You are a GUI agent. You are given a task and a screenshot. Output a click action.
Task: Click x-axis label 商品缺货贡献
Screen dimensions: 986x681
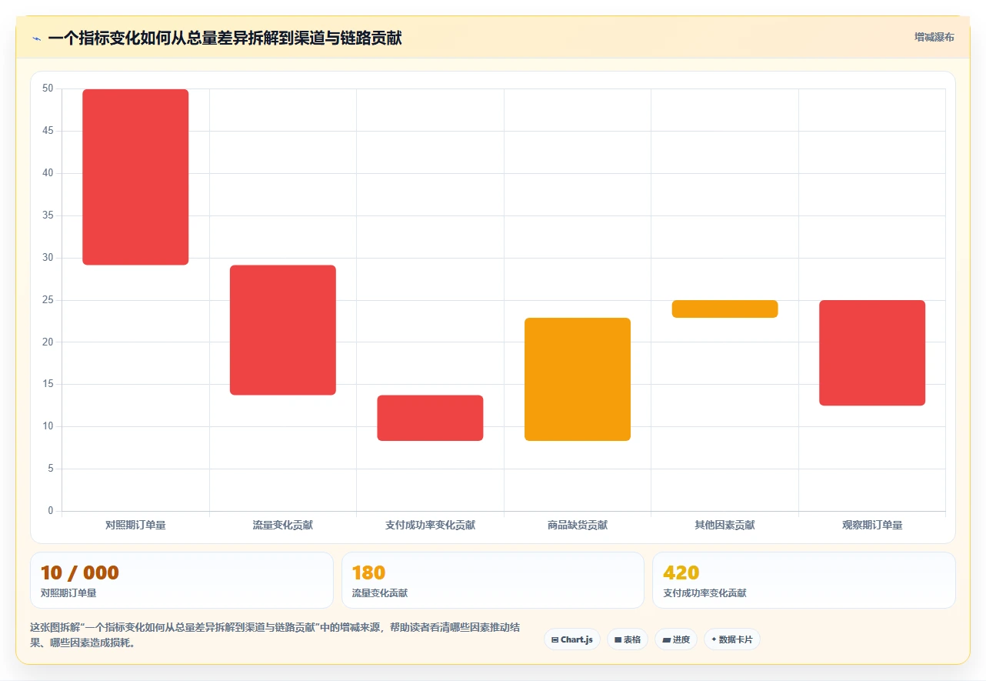point(578,525)
